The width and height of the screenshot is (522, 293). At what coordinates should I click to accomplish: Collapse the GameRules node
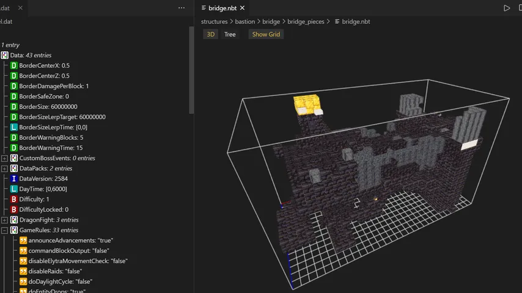pos(5,230)
